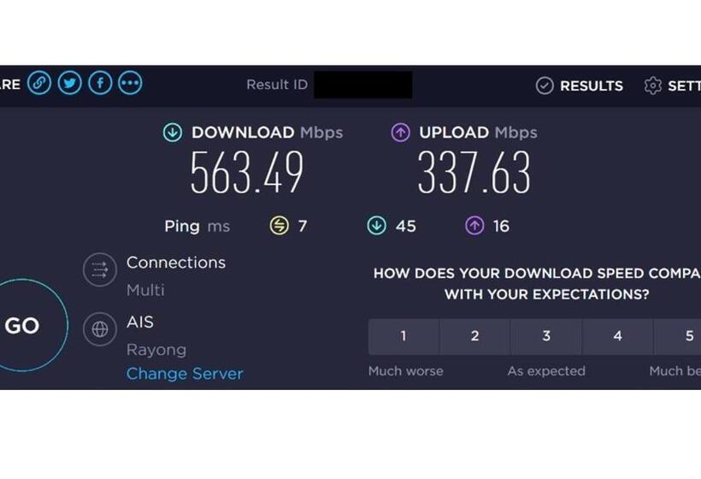Image resolution: width=701 pixels, height=479 pixels.
Task: Click the Connections multi-arrow icon
Action: (100, 269)
